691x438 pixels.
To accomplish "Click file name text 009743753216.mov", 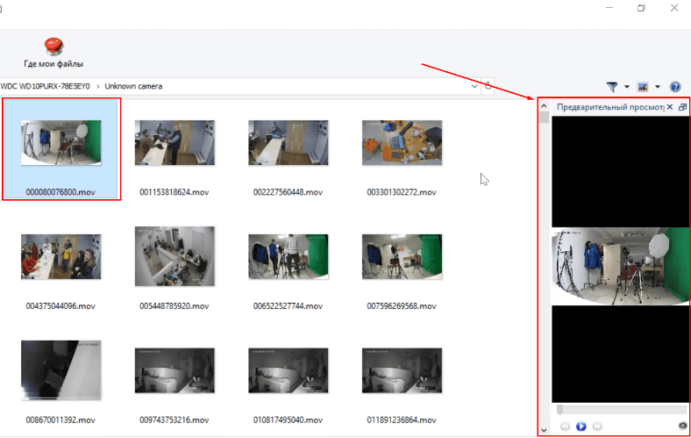I will pos(175,420).
